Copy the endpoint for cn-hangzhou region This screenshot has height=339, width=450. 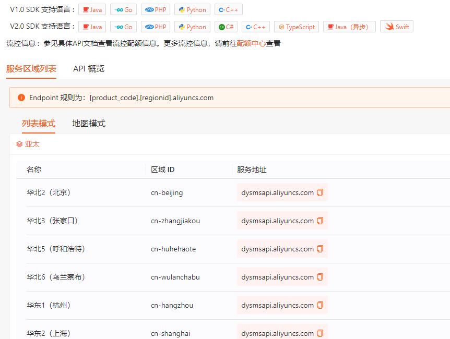[320, 305]
